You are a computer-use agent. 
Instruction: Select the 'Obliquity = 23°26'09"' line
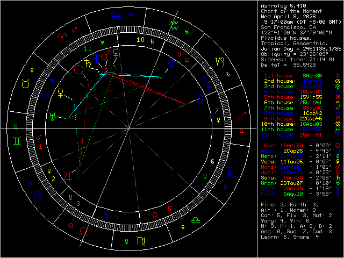[x=295, y=54]
